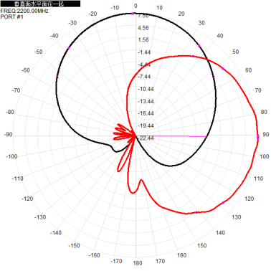Screen dimensions: 271x271
Task: Click the positive "40" angle label
Action: [220, 36]
